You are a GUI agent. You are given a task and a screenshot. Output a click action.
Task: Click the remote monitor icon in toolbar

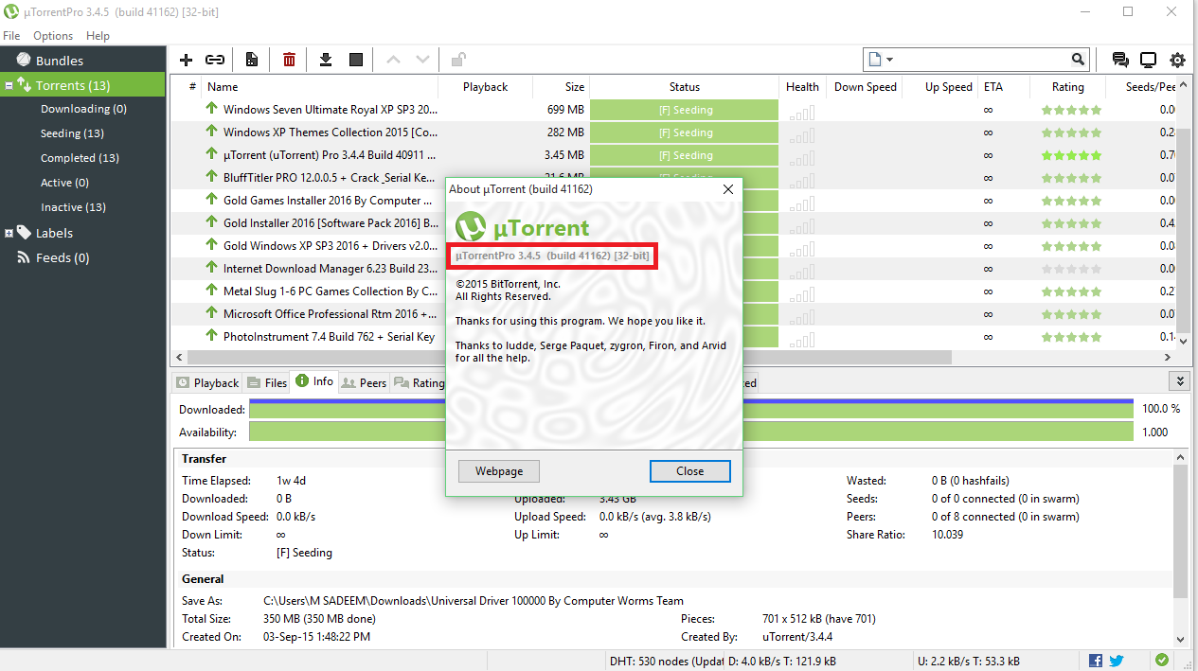tap(1148, 60)
